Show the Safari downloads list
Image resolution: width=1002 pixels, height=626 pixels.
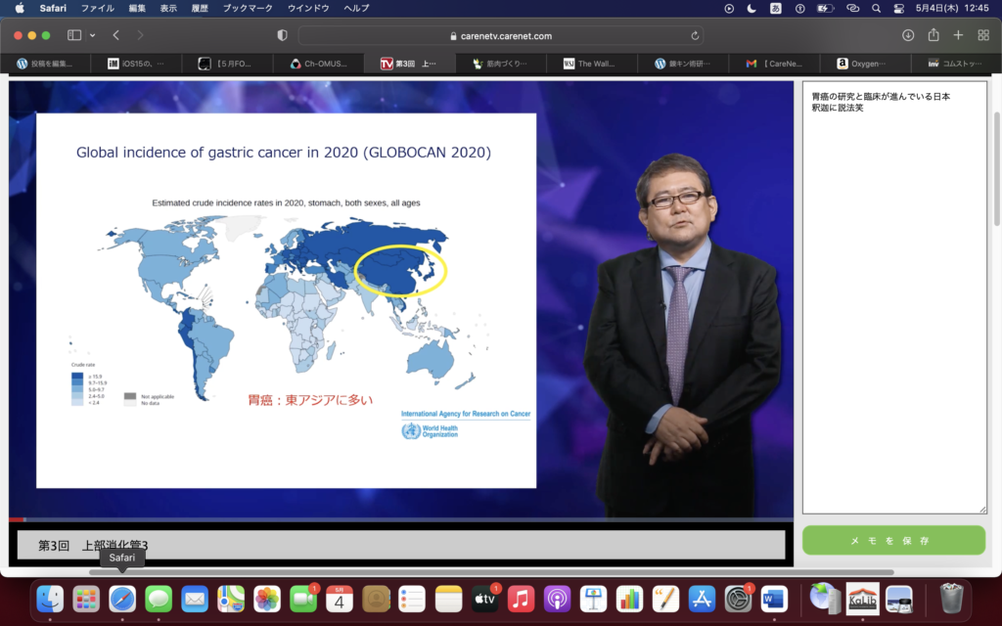[908, 35]
